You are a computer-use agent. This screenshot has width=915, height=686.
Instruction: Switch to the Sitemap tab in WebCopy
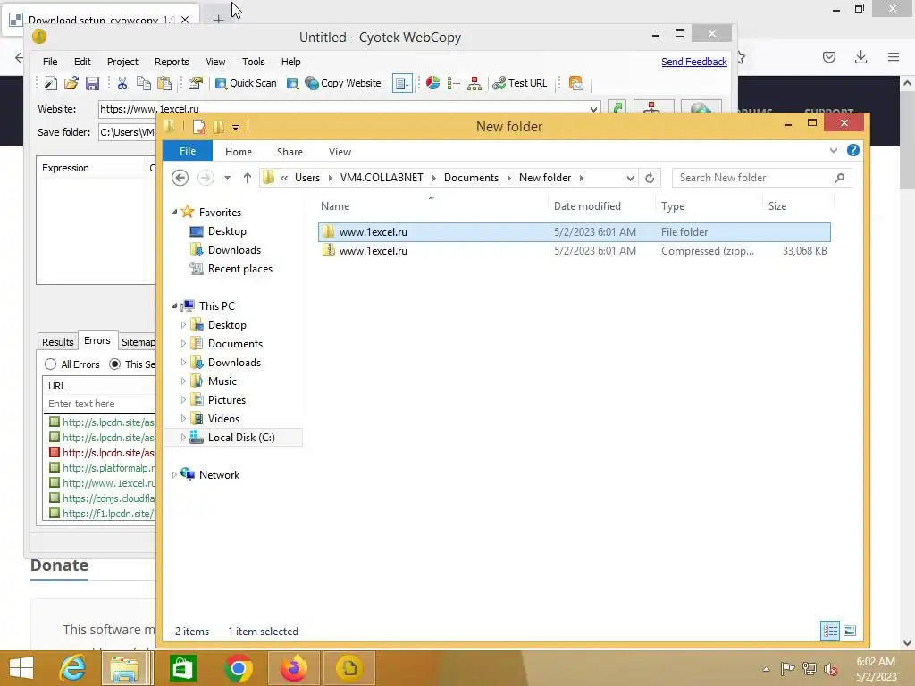coord(139,342)
